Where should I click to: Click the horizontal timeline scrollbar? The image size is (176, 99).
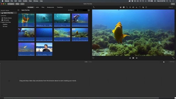pos(81,98)
